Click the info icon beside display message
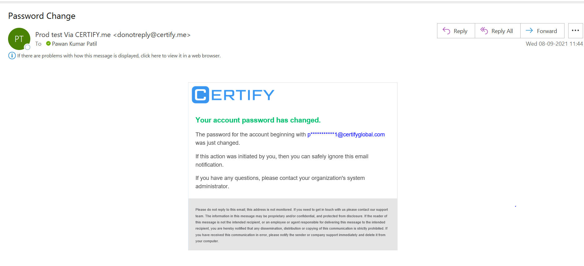 pyautogui.click(x=12, y=56)
